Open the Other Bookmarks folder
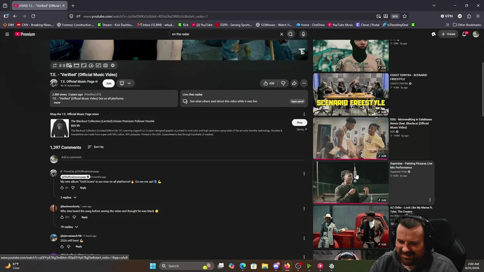The image size is (484, 272). point(466,25)
